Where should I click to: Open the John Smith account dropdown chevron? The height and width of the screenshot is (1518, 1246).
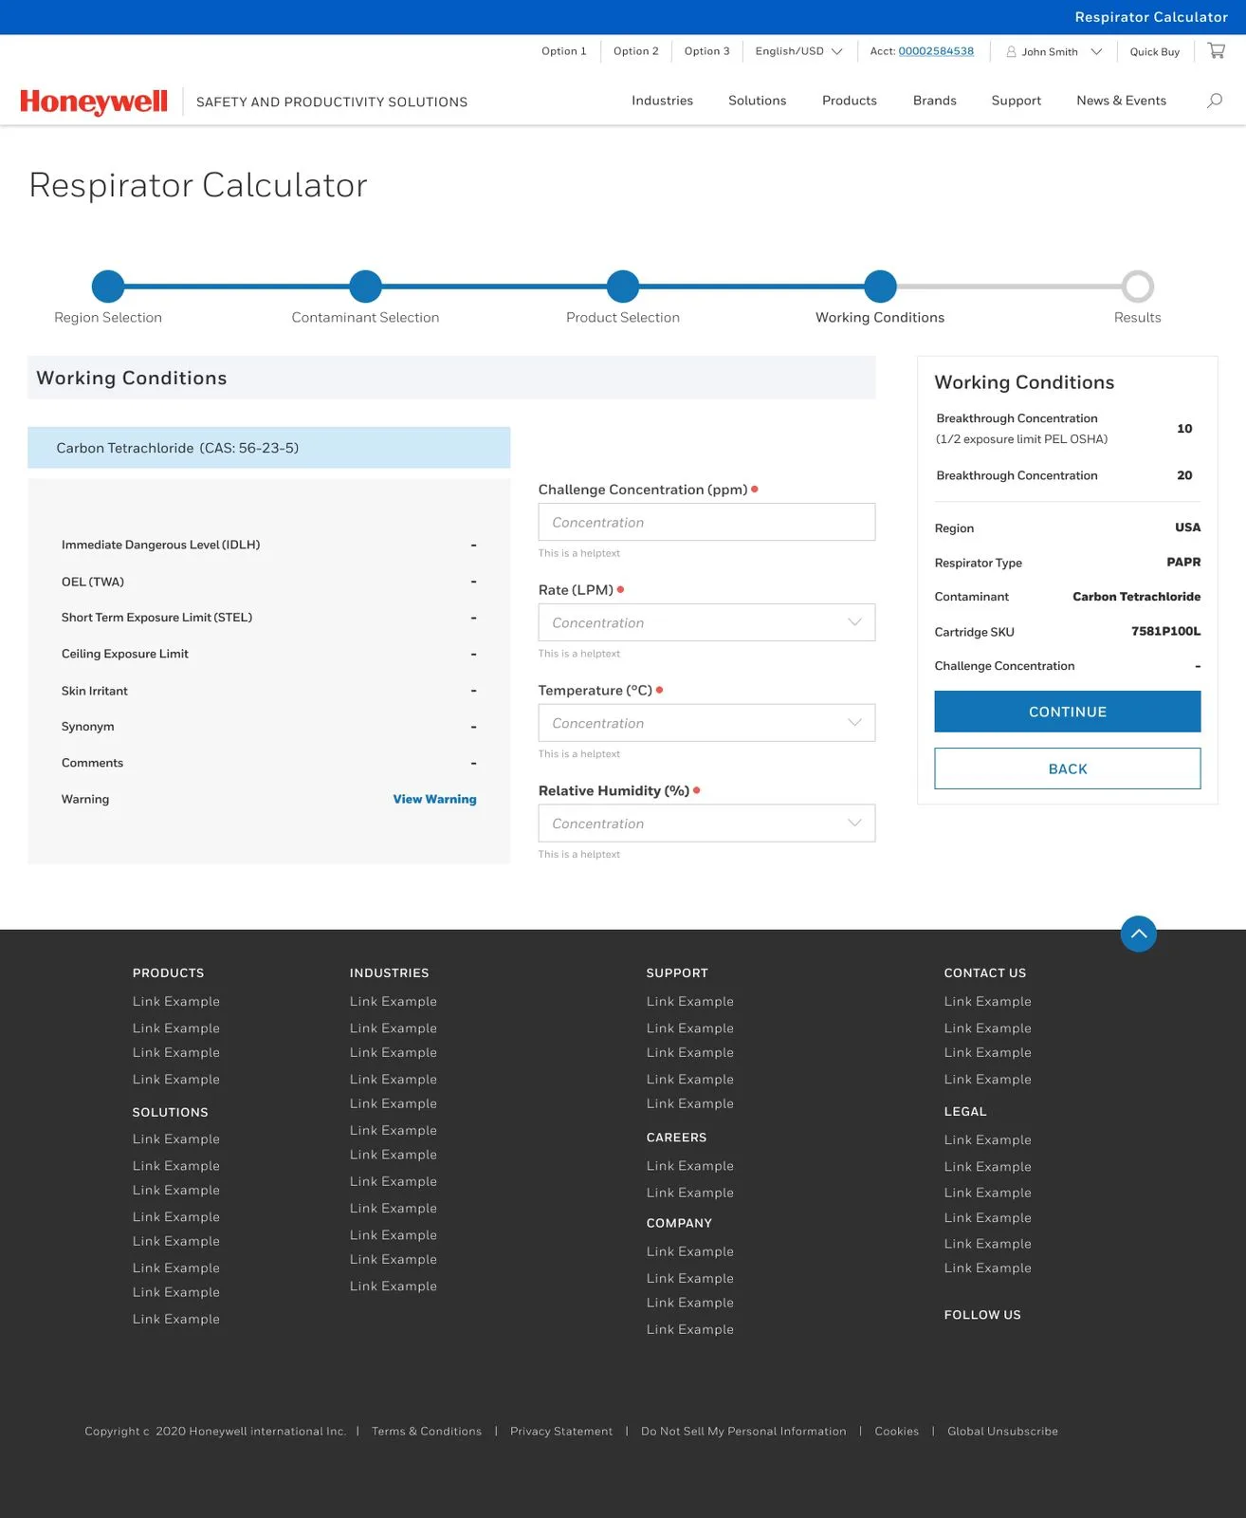click(x=1096, y=51)
